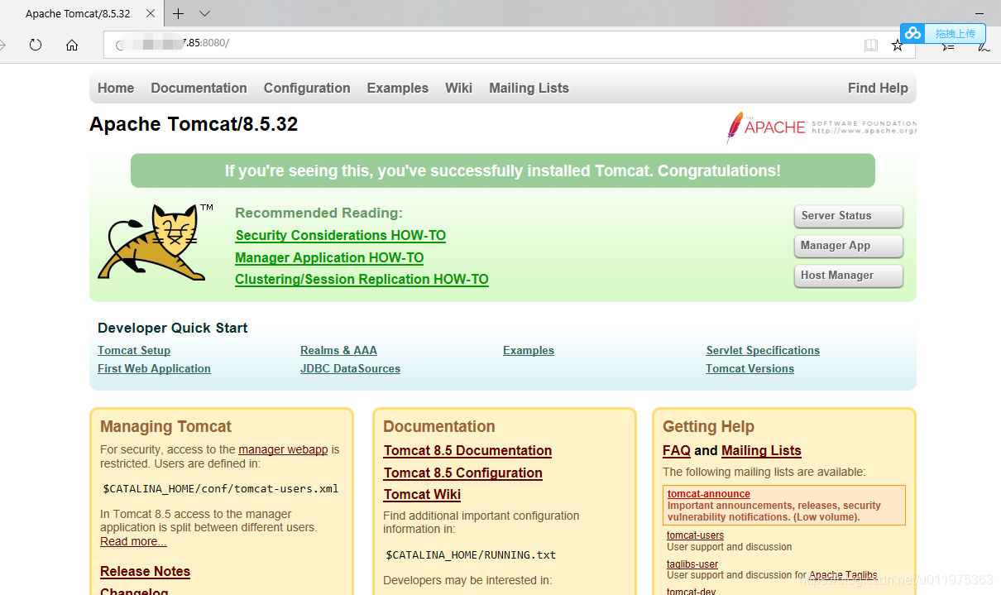Screen dimensions: 1001x595
Task: Click Find Help in nav bar
Action: coord(878,88)
